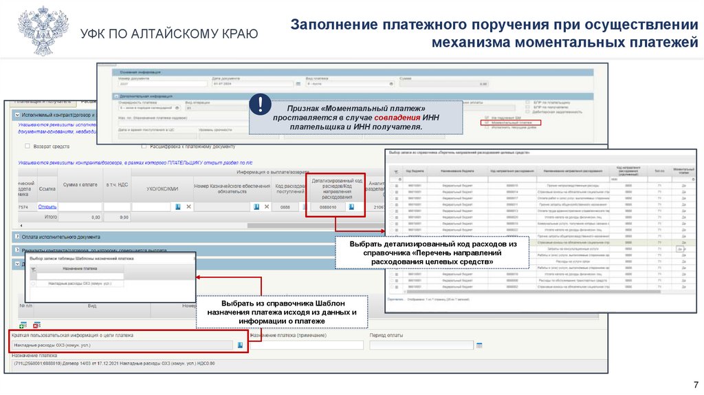Open payment purpose template reference icon
The height and width of the screenshot is (395, 704).
pos(240,345)
